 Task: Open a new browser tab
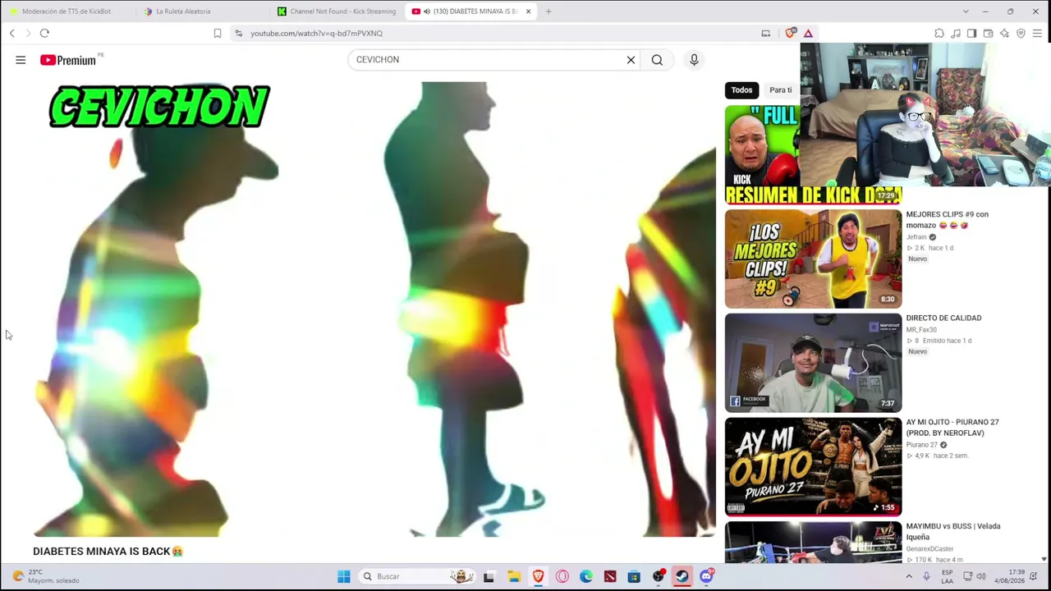pos(548,11)
